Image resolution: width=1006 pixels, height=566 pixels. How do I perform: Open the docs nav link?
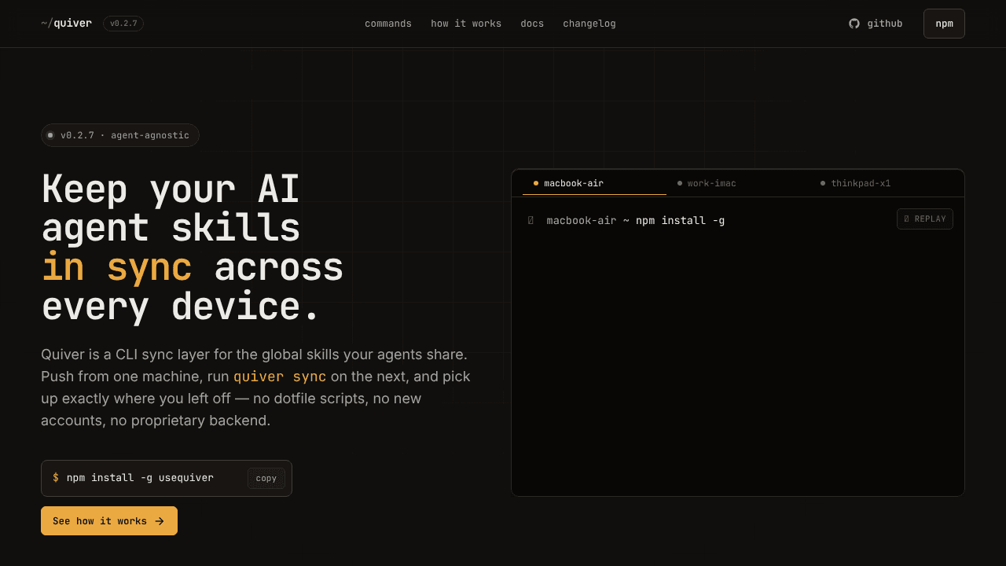click(x=532, y=24)
